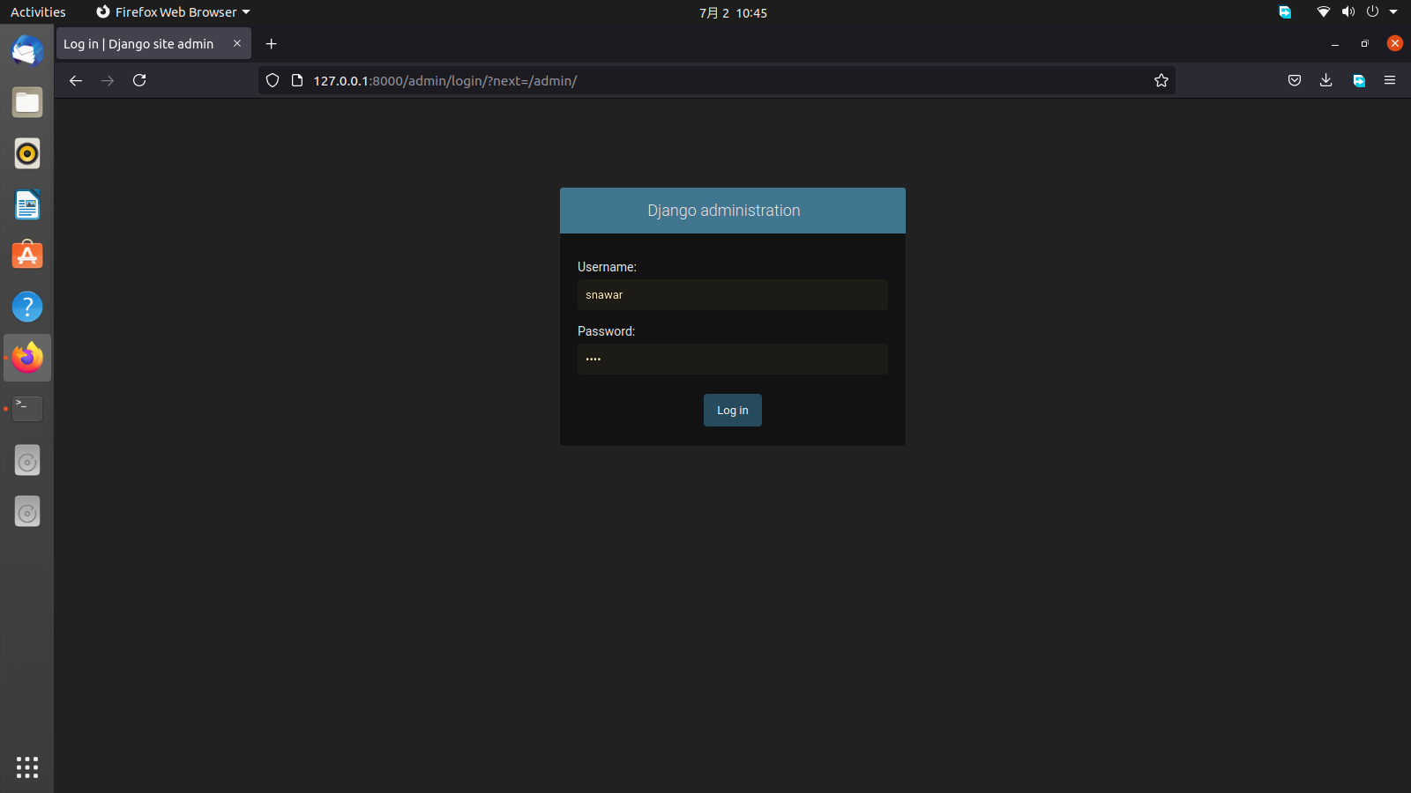This screenshot has height=793, width=1411.
Task: Bookmark this page with the star
Action: click(x=1161, y=80)
